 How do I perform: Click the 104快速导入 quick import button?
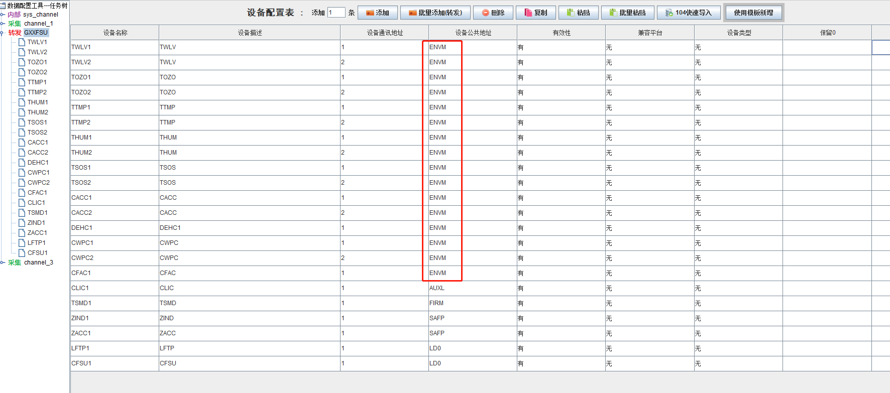point(689,13)
